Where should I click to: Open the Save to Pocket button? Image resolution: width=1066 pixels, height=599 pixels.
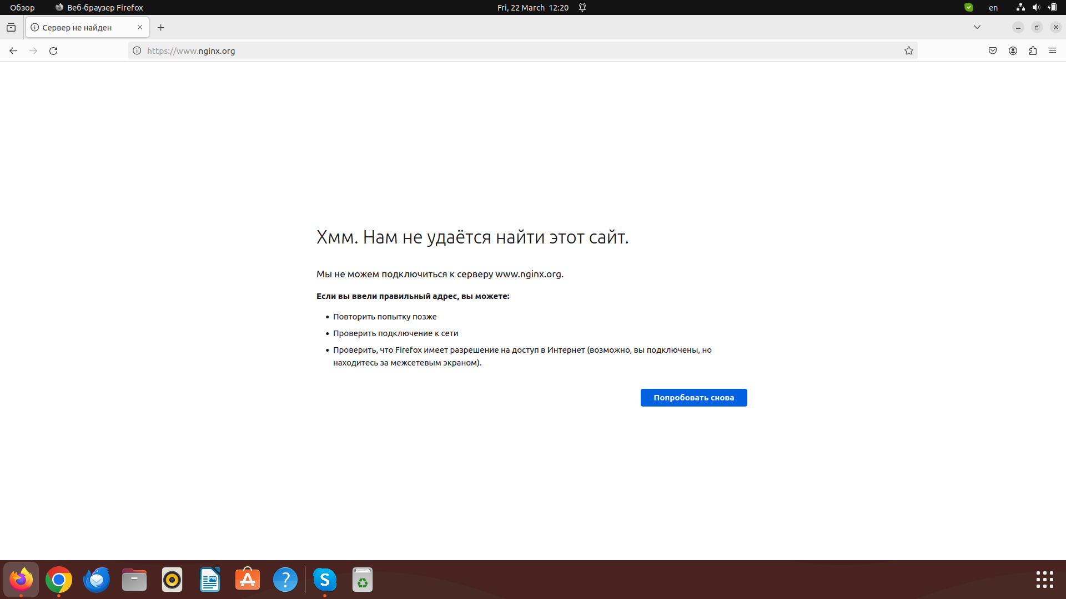(993, 50)
